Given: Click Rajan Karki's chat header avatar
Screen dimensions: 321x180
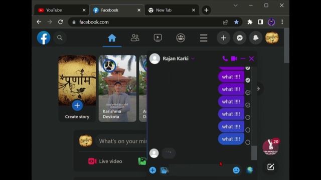Looking at the screenshot, I should (x=155, y=58).
